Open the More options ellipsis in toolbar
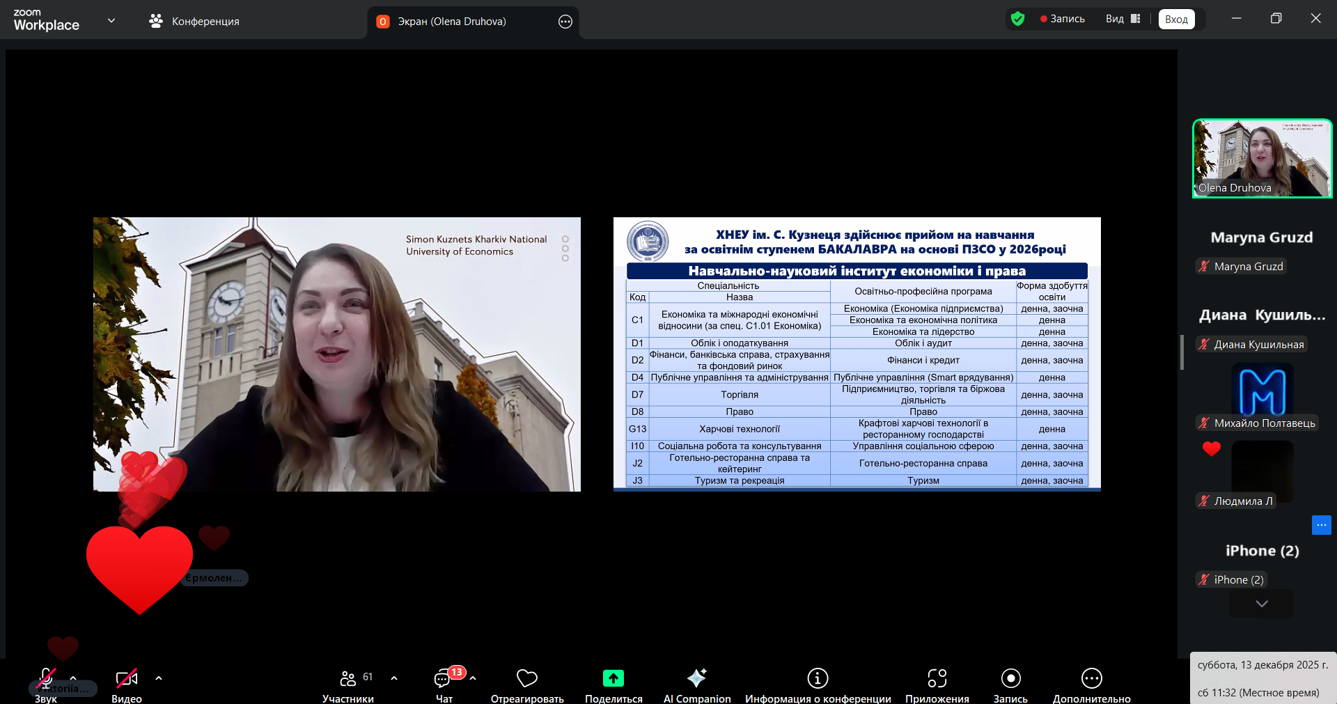Image resolution: width=1337 pixels, height=704 pixels. [x=1091, y=678]
